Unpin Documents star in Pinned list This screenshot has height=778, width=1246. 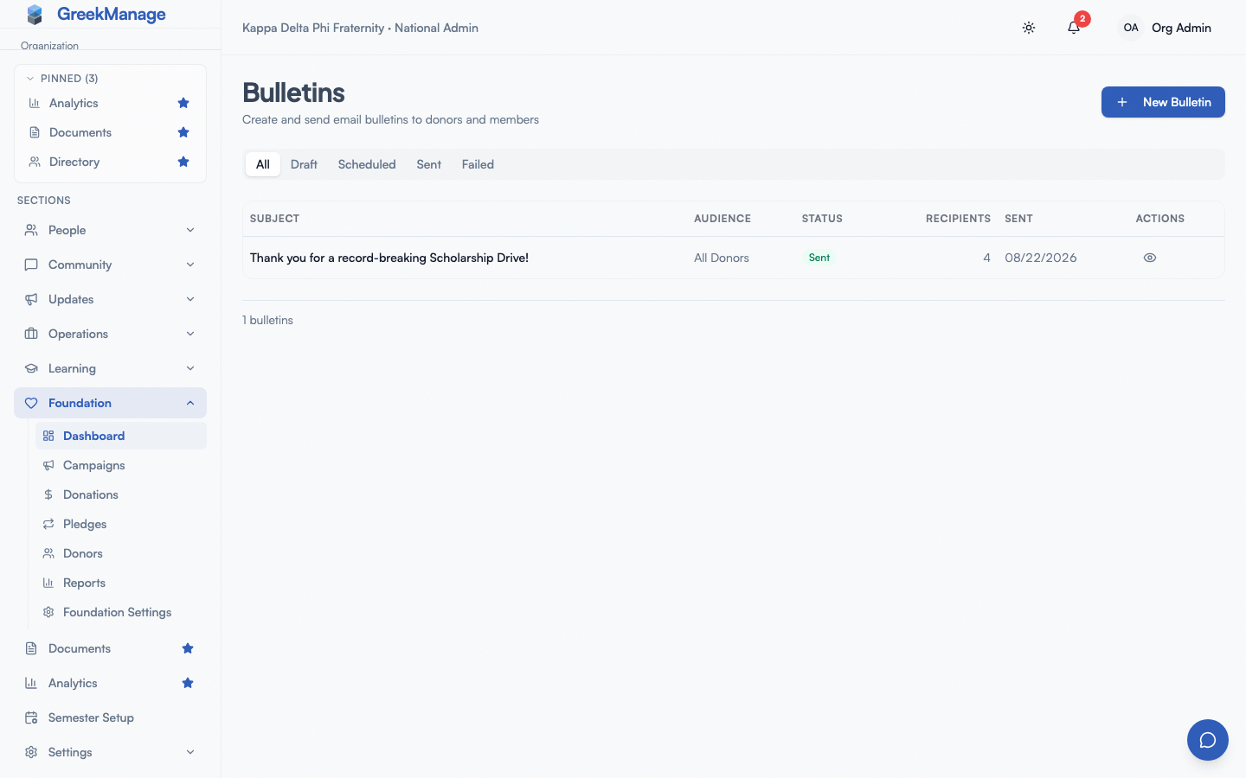[183, 132]
